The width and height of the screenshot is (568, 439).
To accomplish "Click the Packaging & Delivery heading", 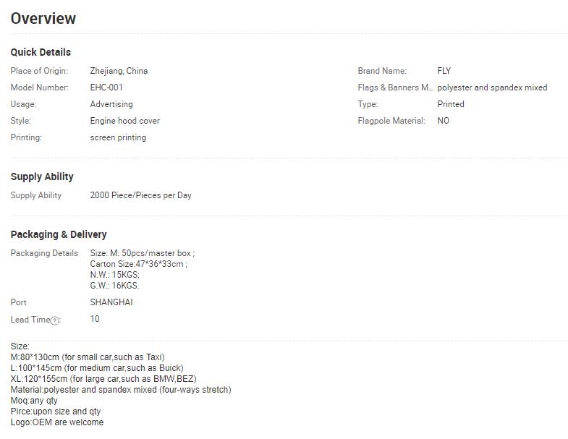I will (x=59, y=235).
